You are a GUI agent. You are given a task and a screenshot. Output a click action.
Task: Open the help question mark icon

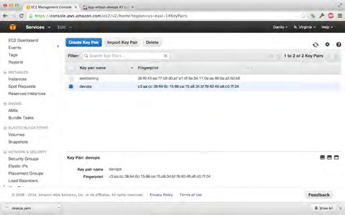click(x=339, y=45)
